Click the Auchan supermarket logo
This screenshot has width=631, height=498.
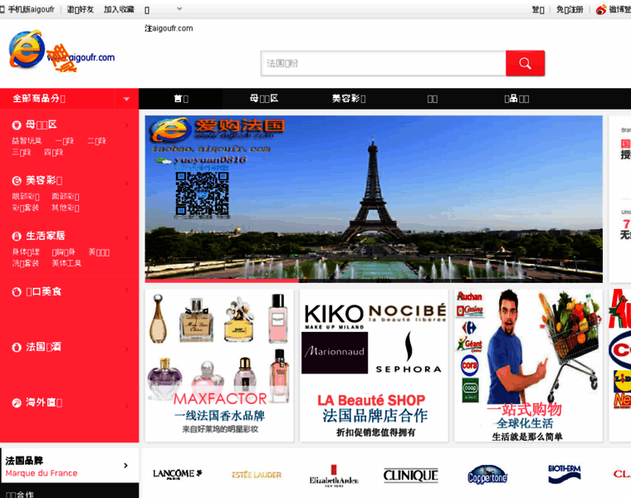click(469, 297)
